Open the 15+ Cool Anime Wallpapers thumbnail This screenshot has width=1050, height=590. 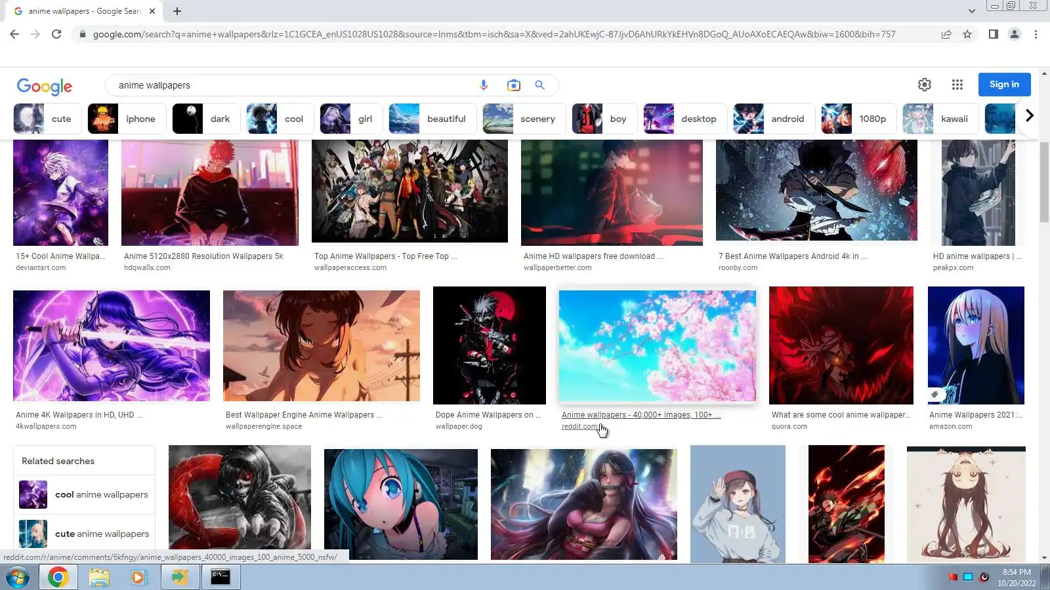pyautogui.click(x=60, y=193)
